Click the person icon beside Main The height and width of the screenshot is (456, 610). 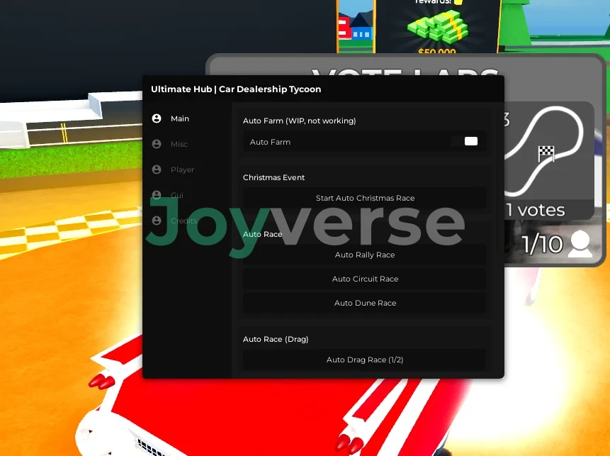[157, 118]
